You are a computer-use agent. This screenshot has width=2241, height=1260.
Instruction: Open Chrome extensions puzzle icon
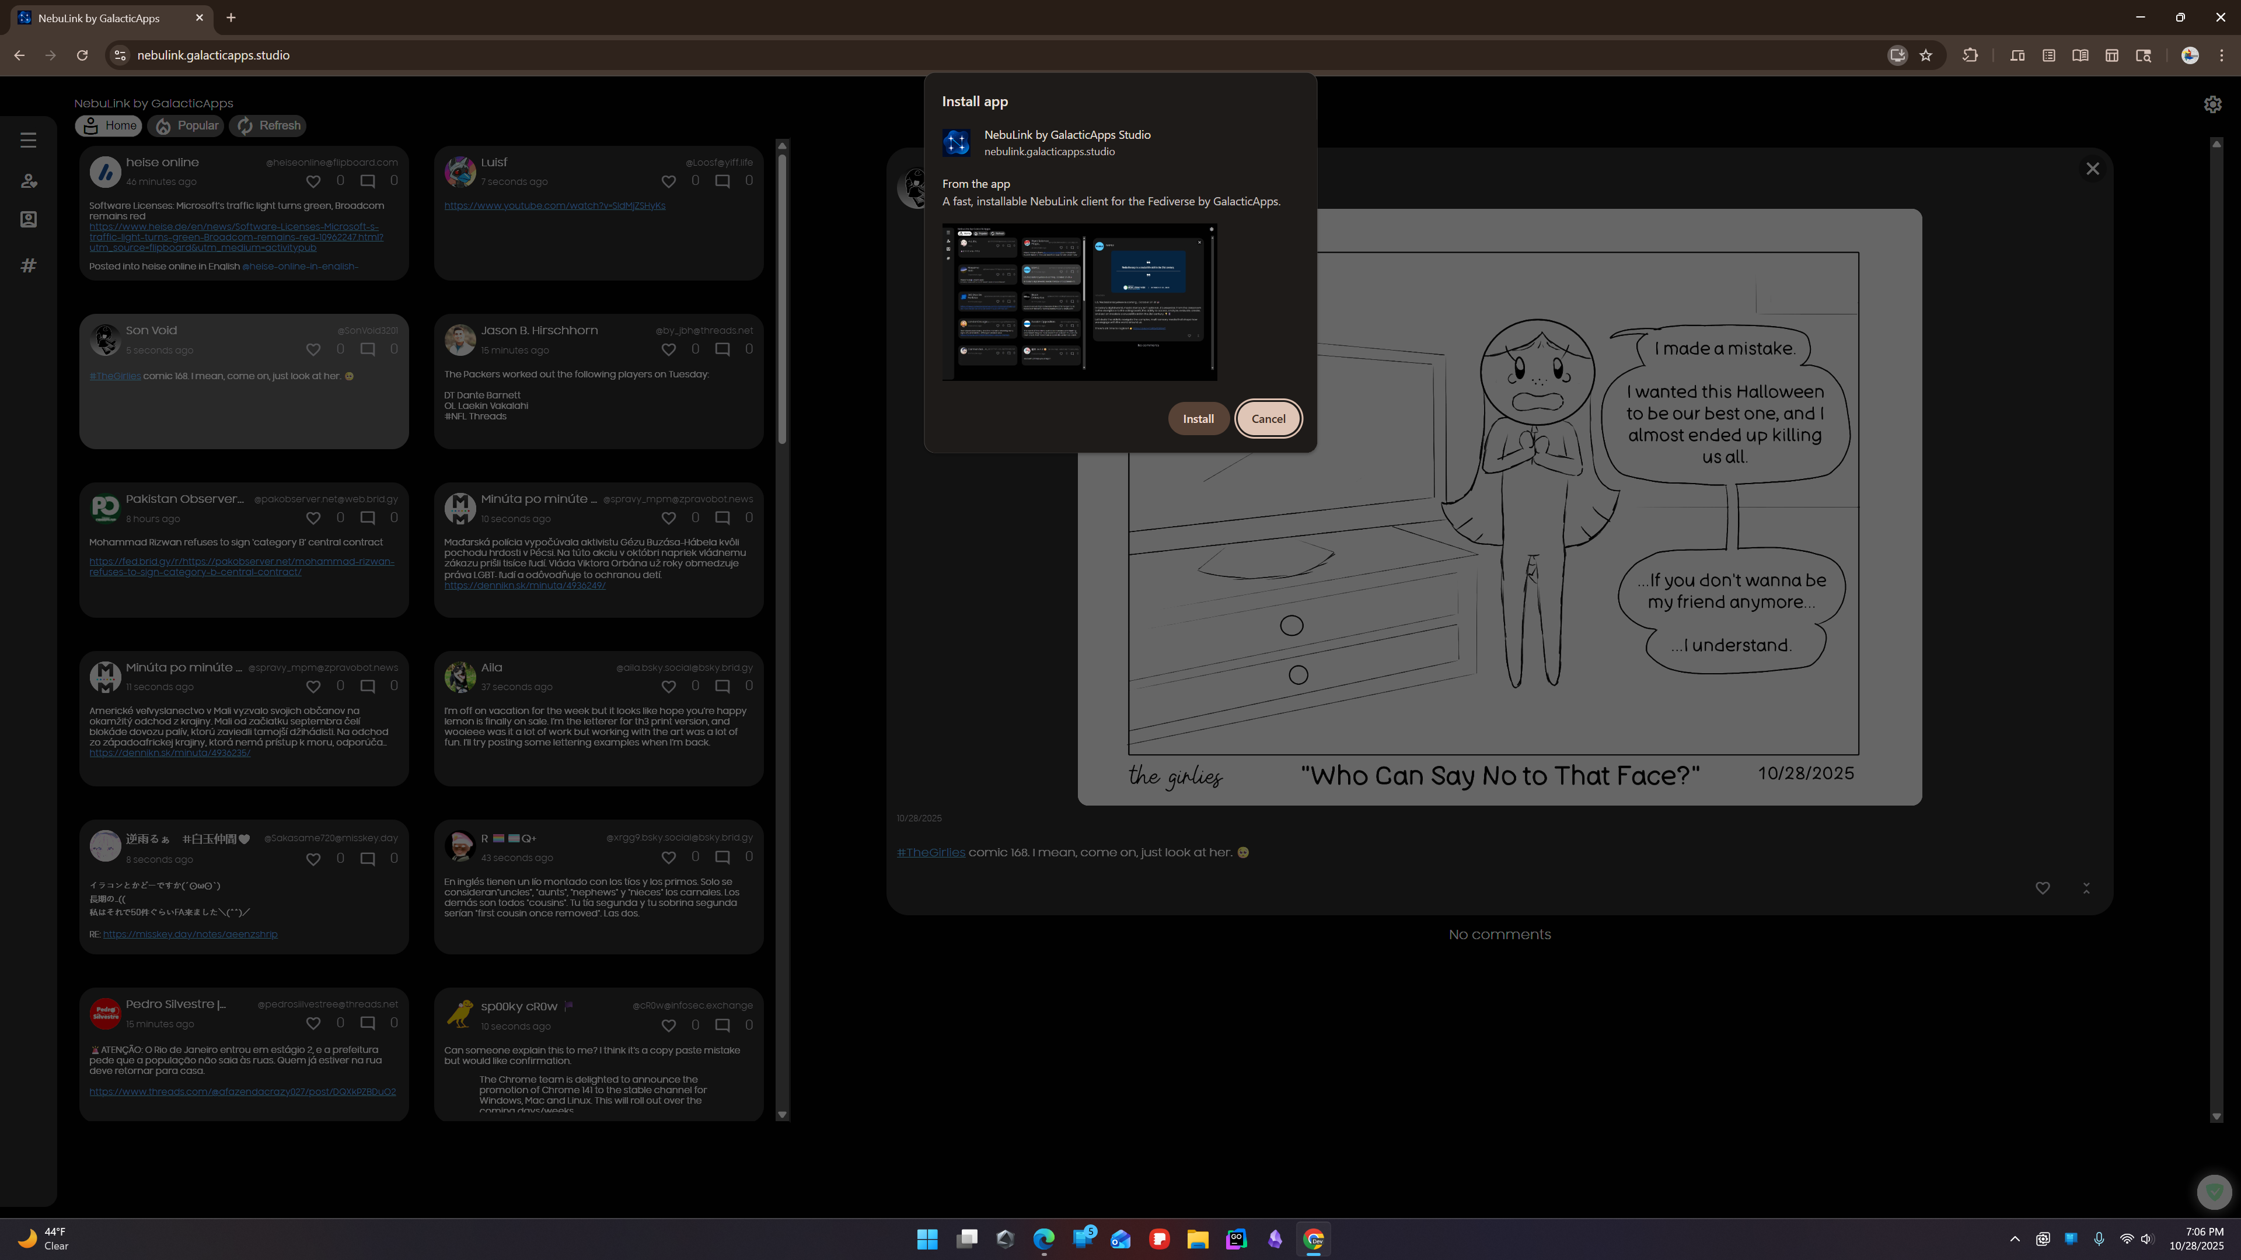click(x=1970, y=55)
